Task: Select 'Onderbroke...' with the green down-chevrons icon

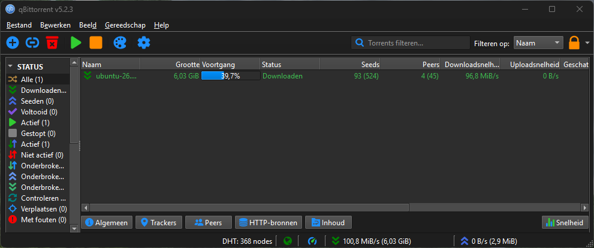Action: (x=38, y=187)
